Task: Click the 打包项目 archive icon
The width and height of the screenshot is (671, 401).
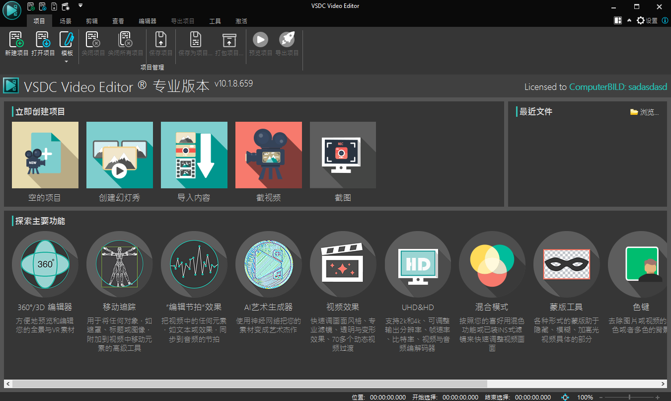Action: pyautogui.click(x=229, y=39)
